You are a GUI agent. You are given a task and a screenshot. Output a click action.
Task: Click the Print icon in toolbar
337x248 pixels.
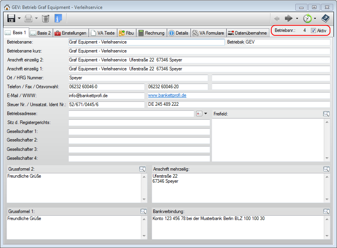[x=28, y=18]
